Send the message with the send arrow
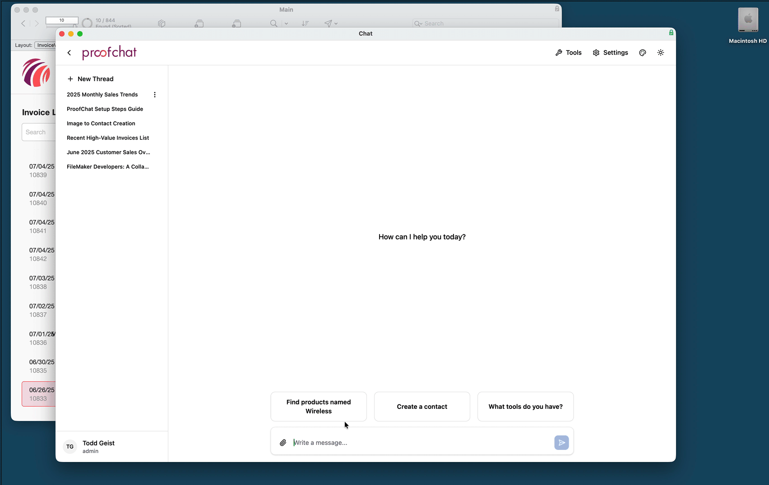The height and width of the screenshot is (485, 769). [x=561, y=442]
